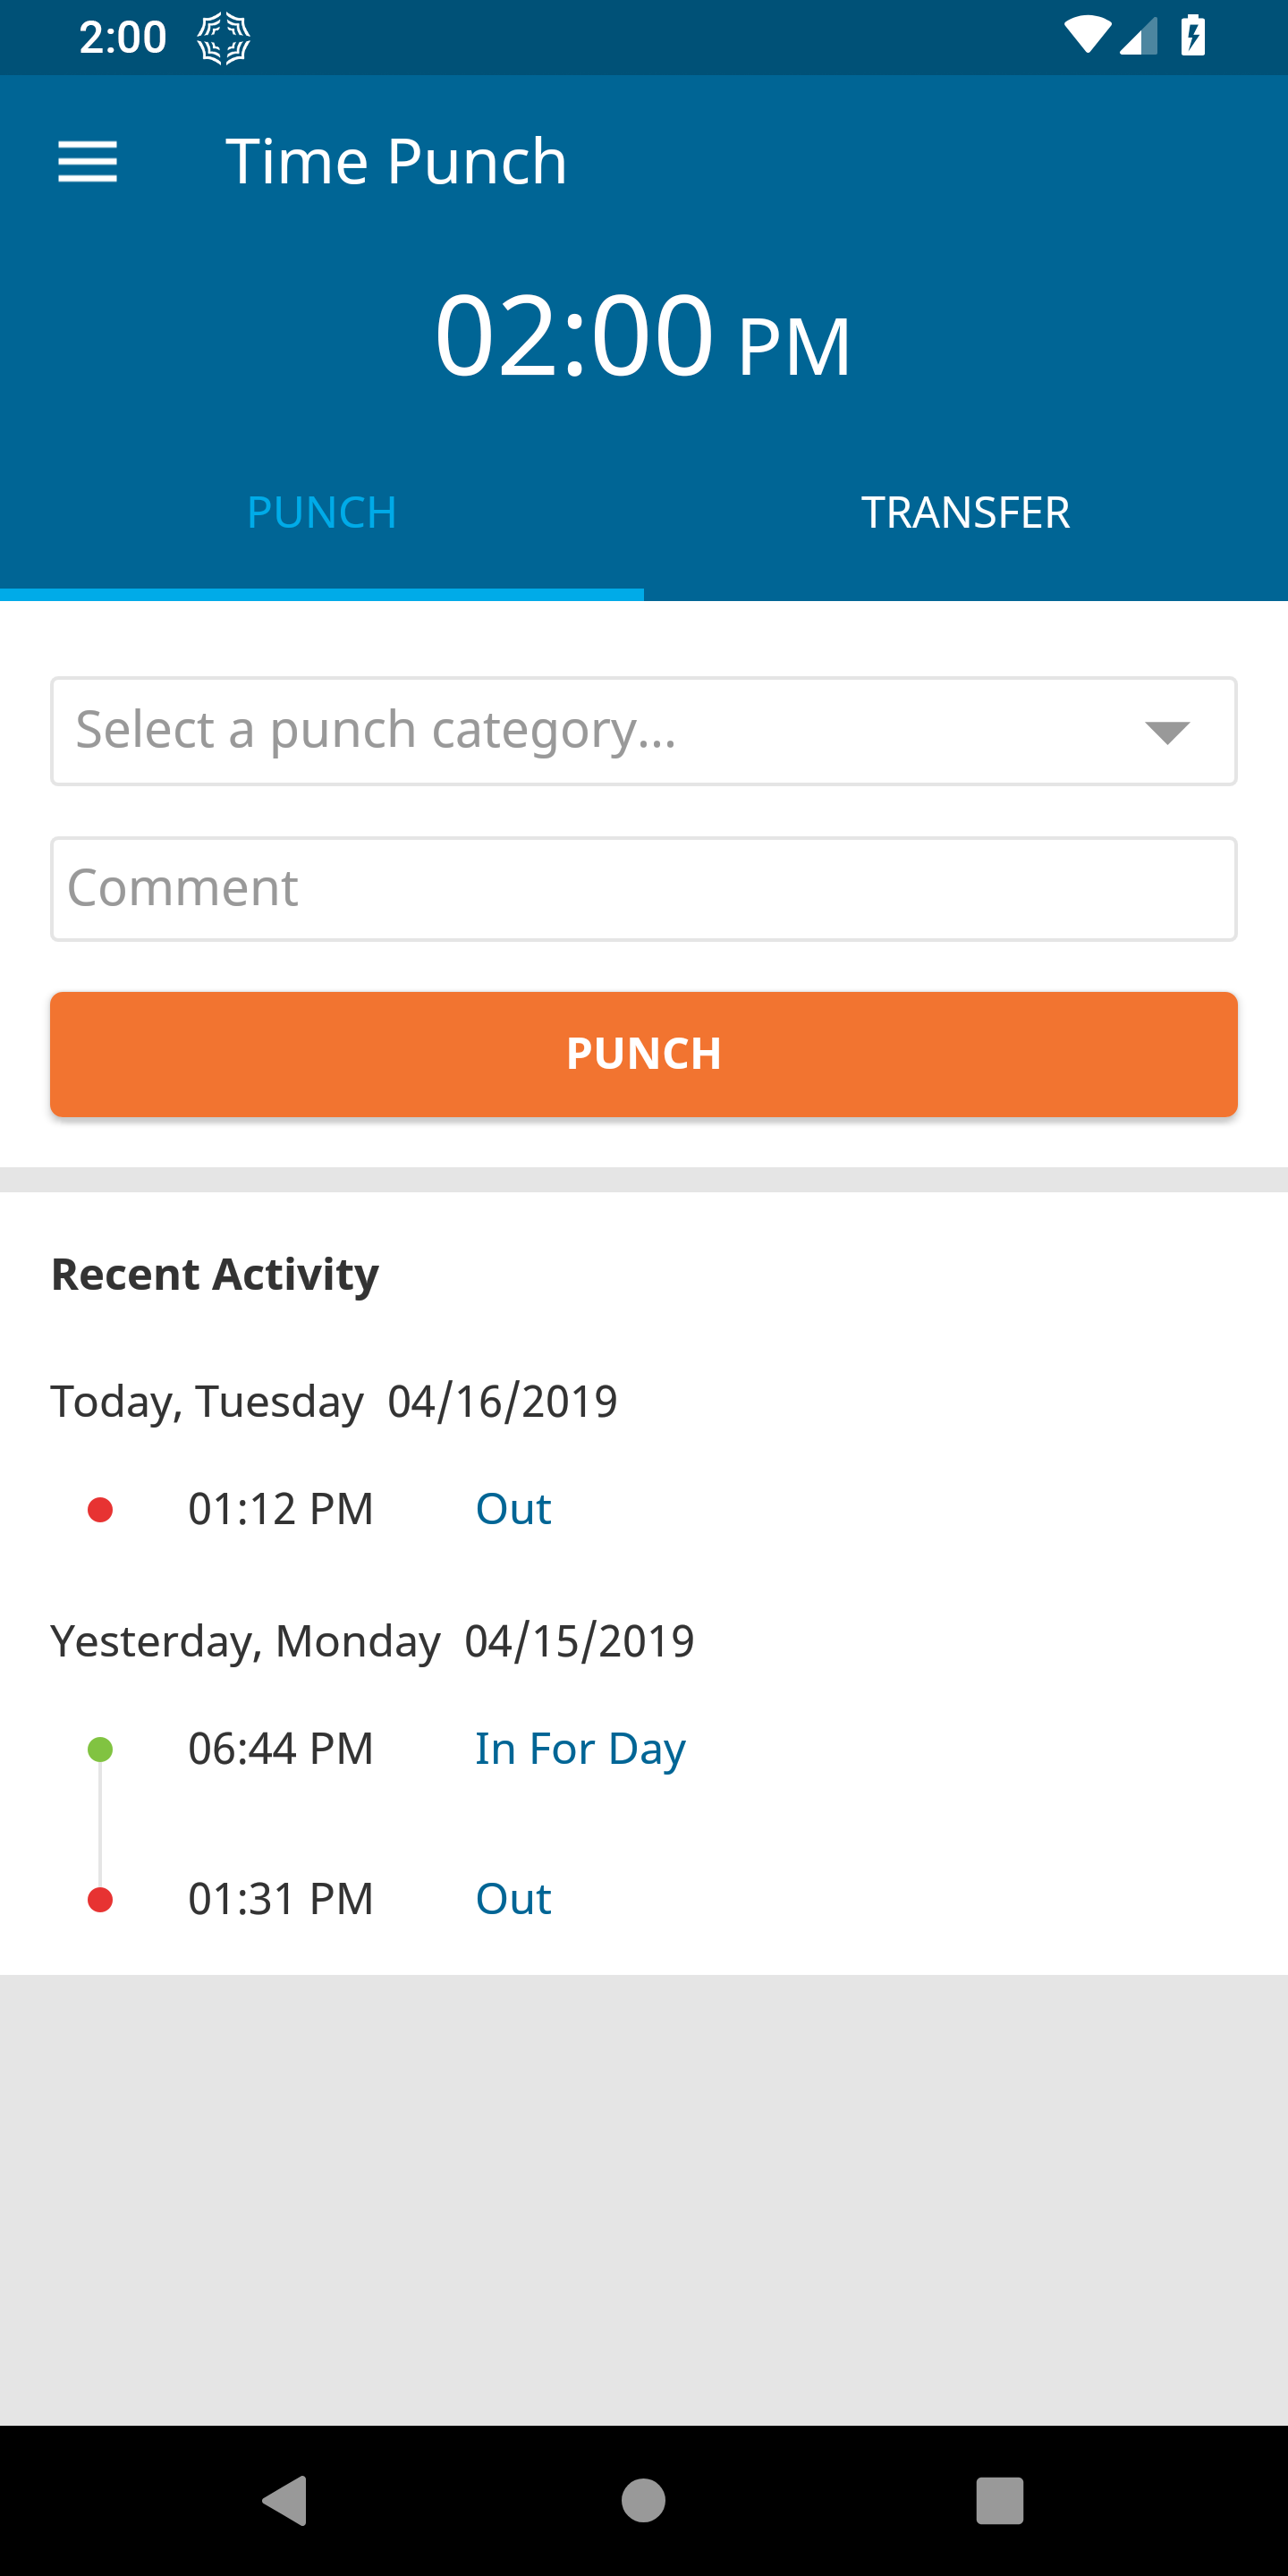Tap the red dot for 01:12 PM
Viewport: 1288px width, 2576px height.
pyautogui.click(x=100, y=1509)
